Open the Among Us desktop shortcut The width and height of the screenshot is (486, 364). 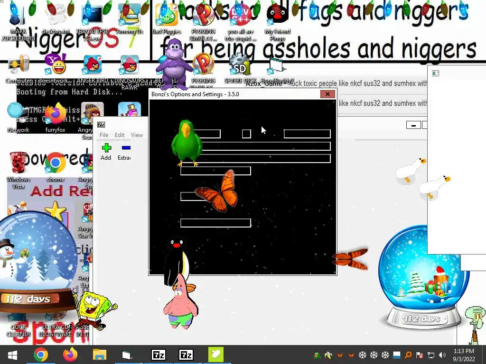130,18
